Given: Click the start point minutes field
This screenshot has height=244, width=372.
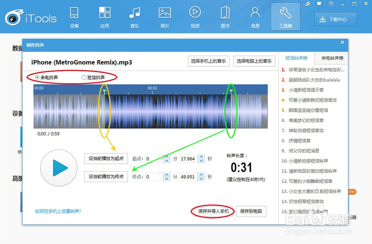Looking at the screenshot, I should [154, 159].
